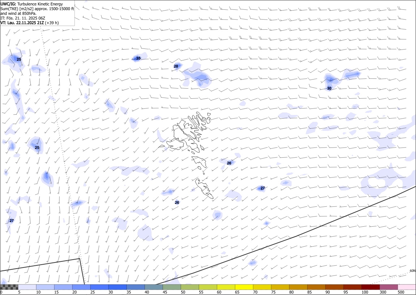Image resolution: width=416 pixels, height=295 pixels.
Task: Select the 55–60 yellow-green legend swatch
Action: point(208,287)
